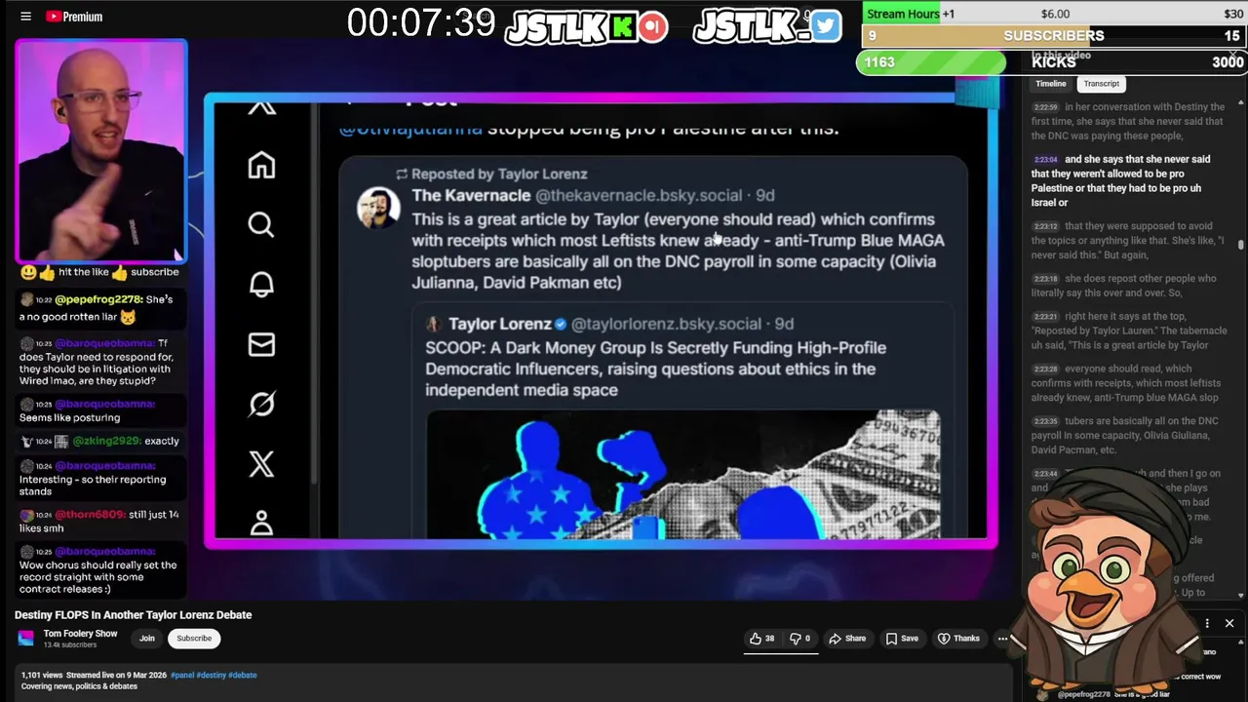The height and width of the screenshot is (702, 1248).
Task: Click the SUBSCRIBERS goal bar
Action: click(1053, 36)
